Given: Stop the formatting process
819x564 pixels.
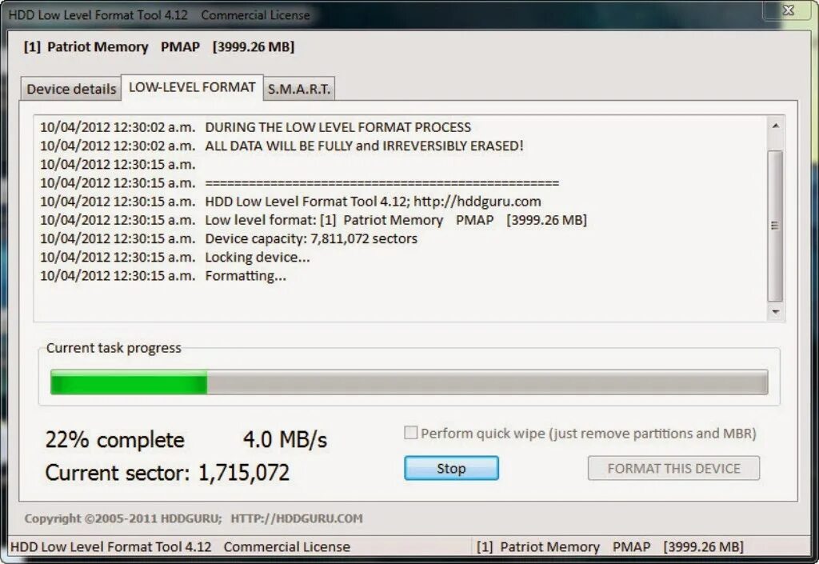Looking at the screenshot, I should pos(451,468).
